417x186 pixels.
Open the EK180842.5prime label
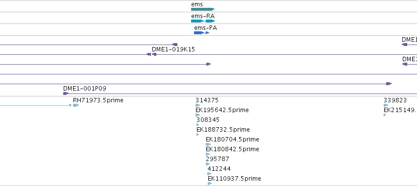[232, 149]
